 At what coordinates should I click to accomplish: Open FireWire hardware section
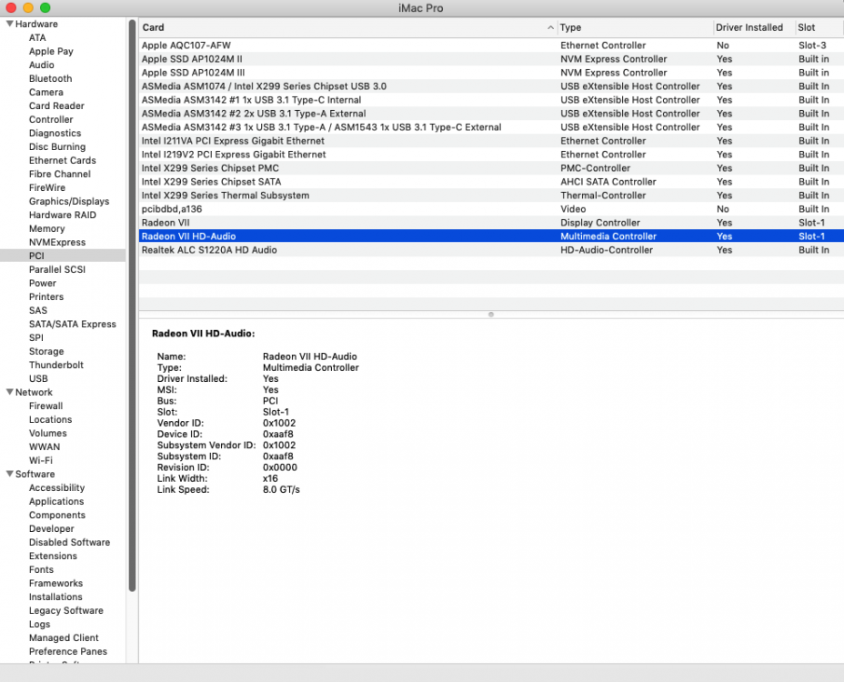pos(46,187)
